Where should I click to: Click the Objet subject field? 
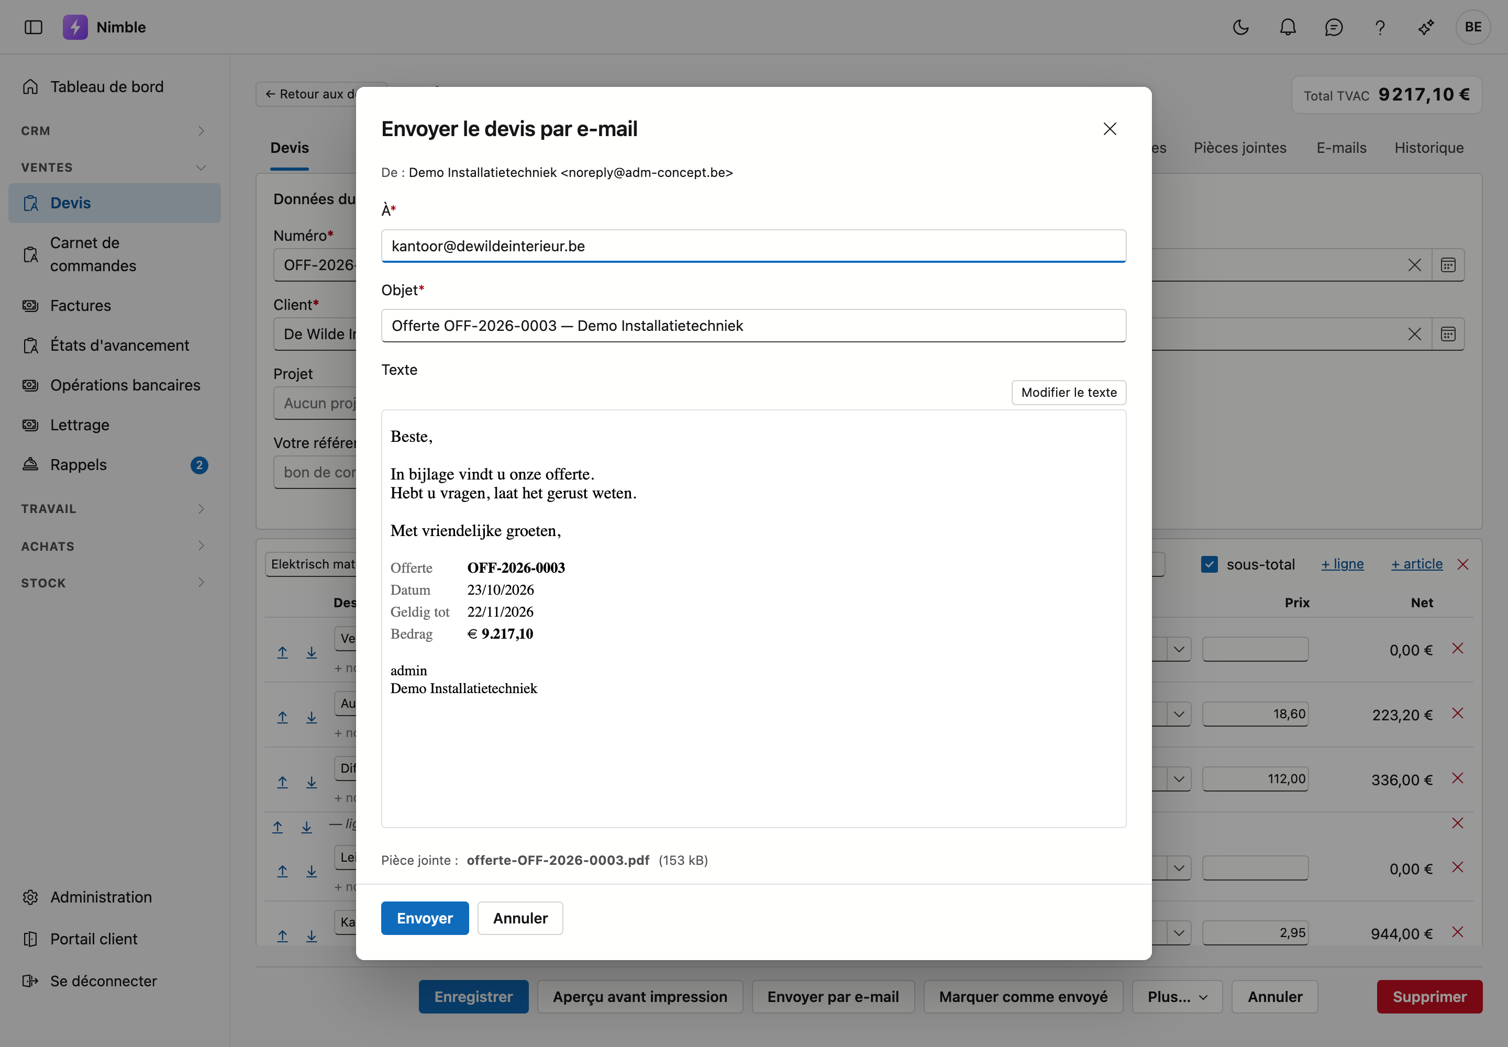coord(753,326)
